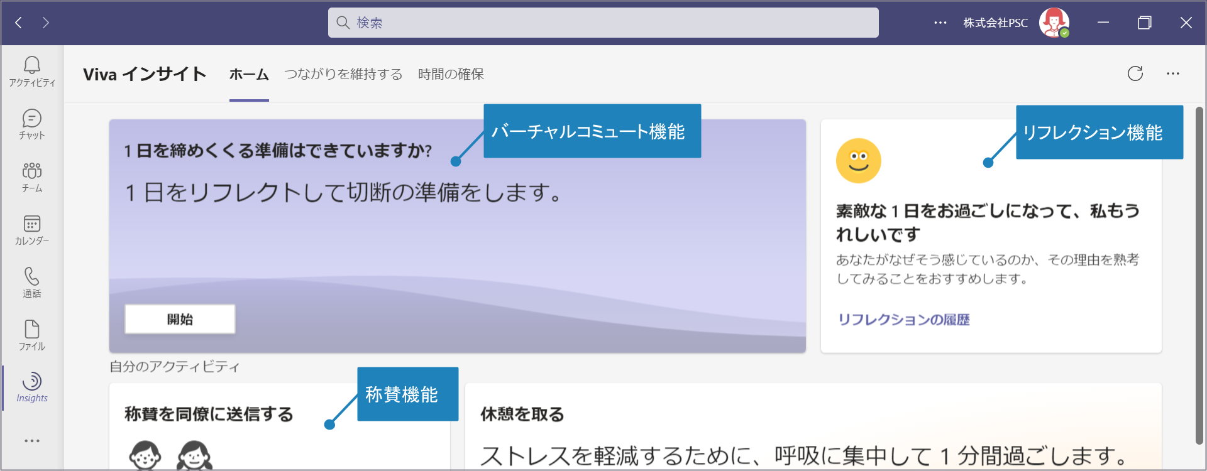The width and height of the screenshot is (1207, 471).
Task: Click the smiley reflection emoji
Action: [859, 161]
